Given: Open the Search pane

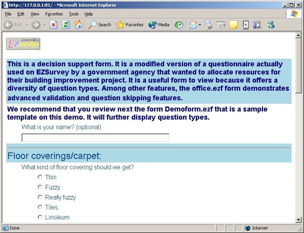Looking at the screenshot, I should [x=99, y=25].
